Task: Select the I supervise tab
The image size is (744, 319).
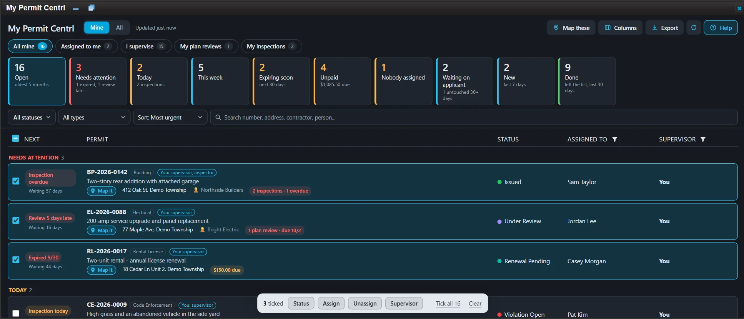Action: (x=146, y=47)
